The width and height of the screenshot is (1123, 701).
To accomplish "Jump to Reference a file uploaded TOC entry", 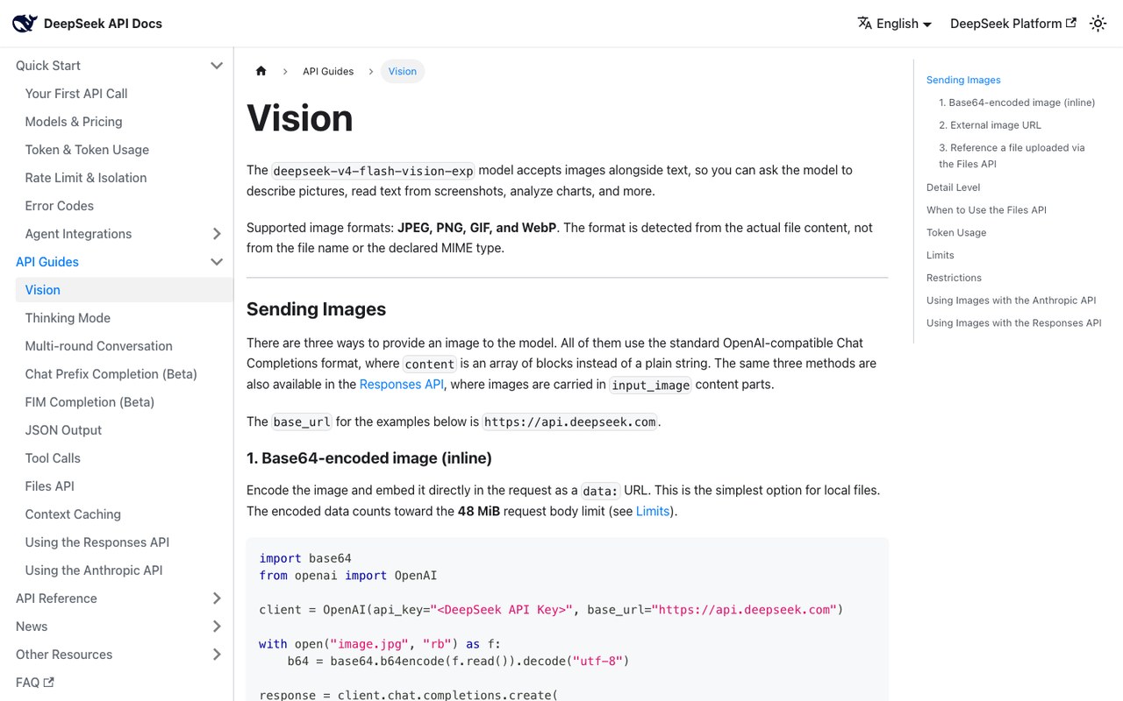I will [x=1012, y=156].
